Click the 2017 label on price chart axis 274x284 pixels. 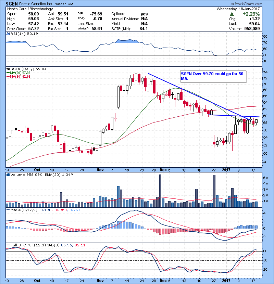point(226,170)
